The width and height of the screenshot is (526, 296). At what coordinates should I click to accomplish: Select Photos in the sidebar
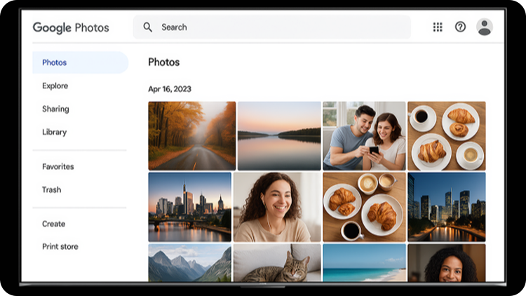[x=55, y=62]
